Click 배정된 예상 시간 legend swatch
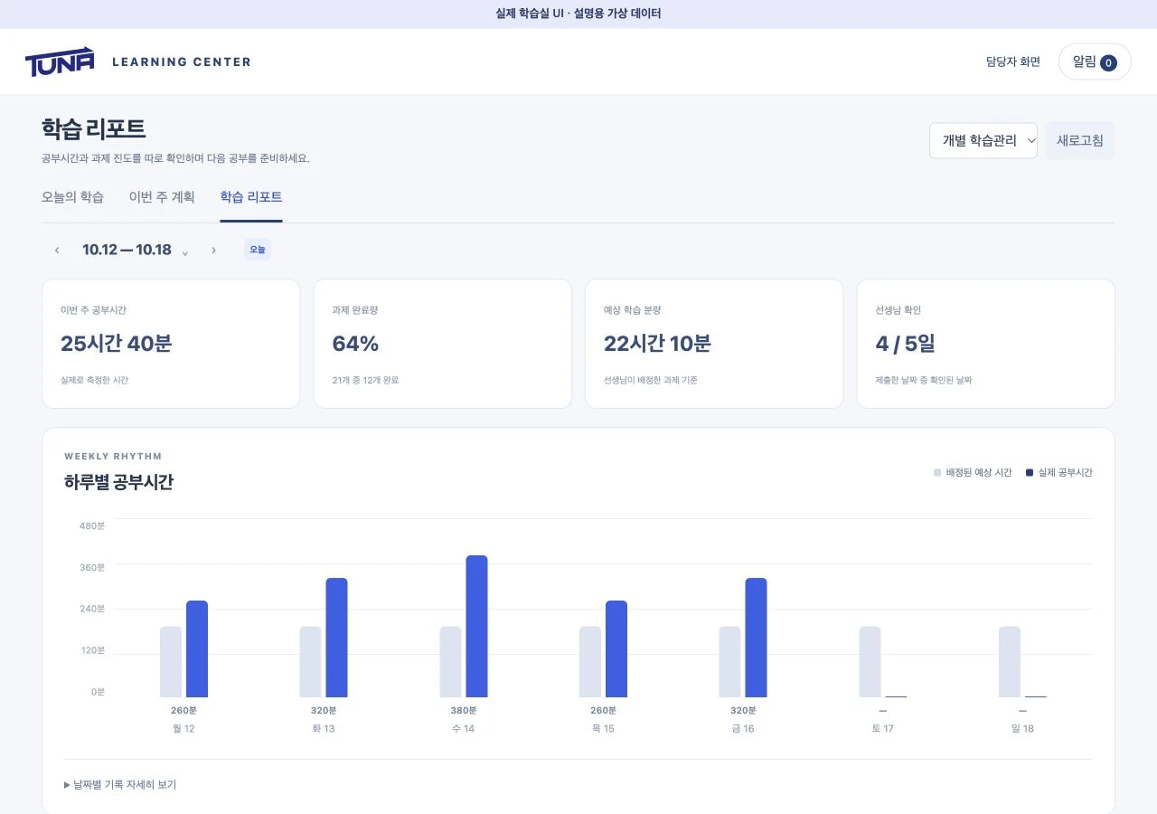The width and height of the screenshot is (1157, 814). pos(937,473)
